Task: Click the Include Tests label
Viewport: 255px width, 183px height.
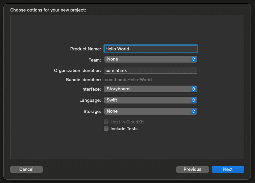Action: [x=124, y=129]
